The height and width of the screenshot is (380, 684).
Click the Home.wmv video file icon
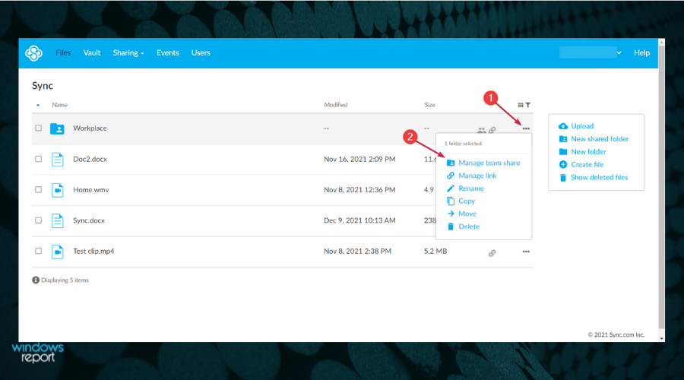tap(57, 190)
